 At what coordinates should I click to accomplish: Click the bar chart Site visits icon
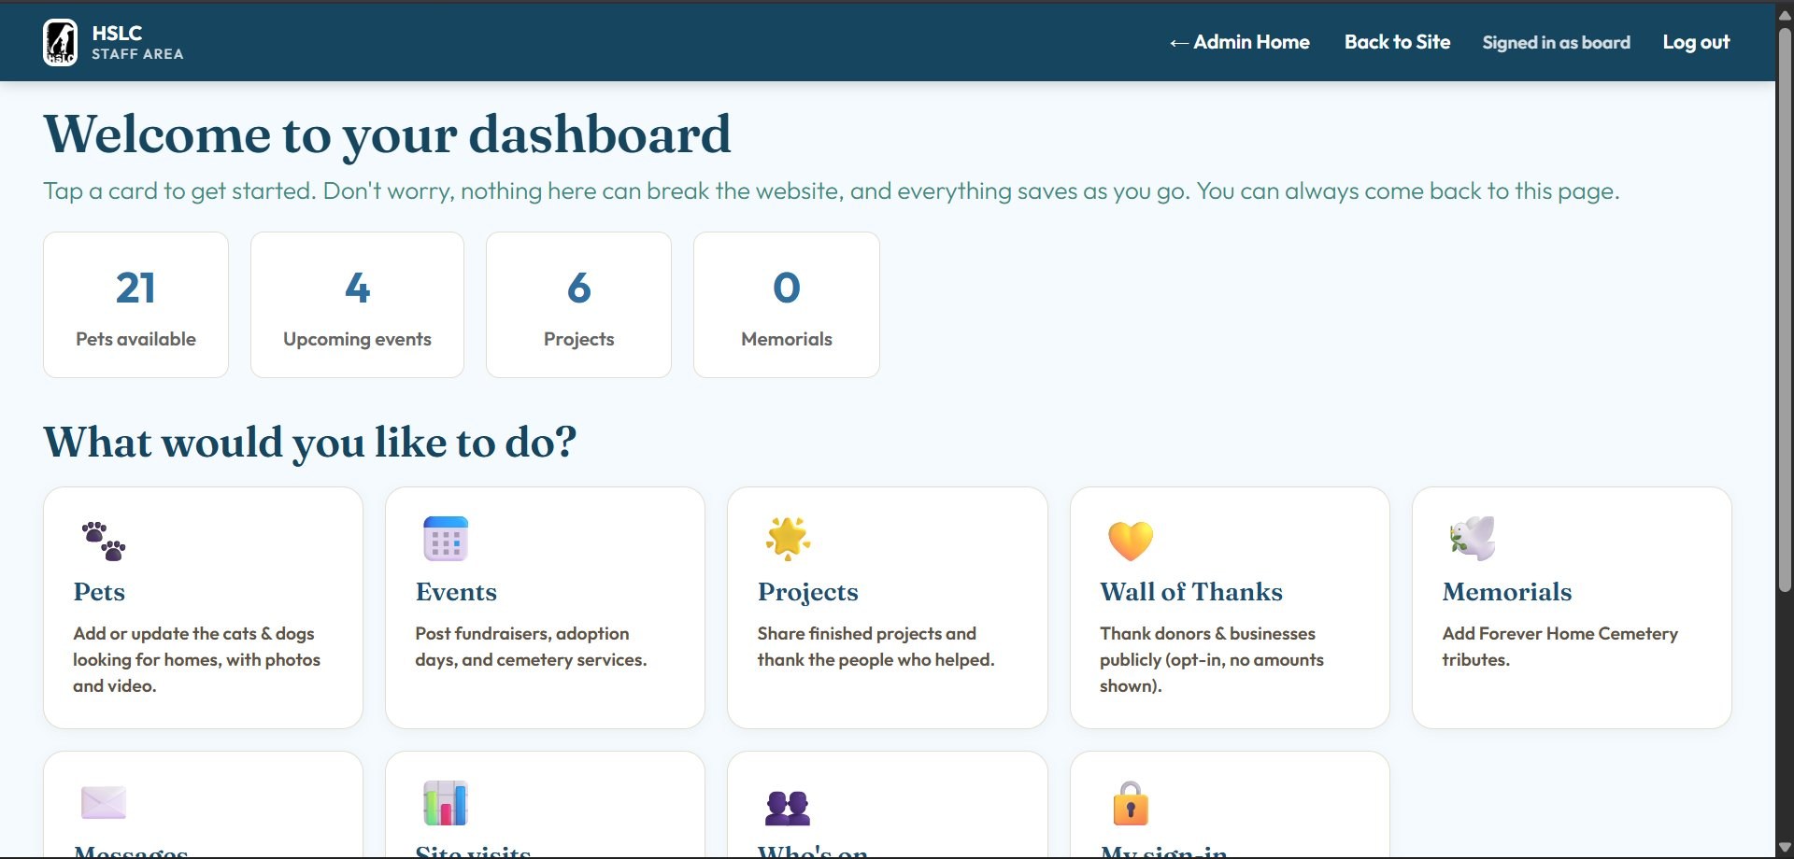(x=446, y=803)
